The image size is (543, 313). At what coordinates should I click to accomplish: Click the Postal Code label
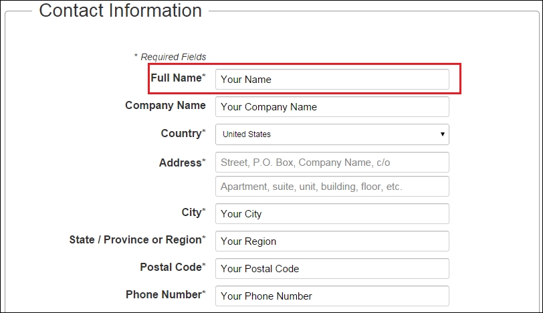coord(171,267)
